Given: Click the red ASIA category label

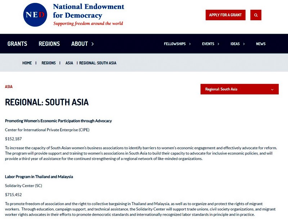Looking at the screenshot, I should click(x=9, y=87).
